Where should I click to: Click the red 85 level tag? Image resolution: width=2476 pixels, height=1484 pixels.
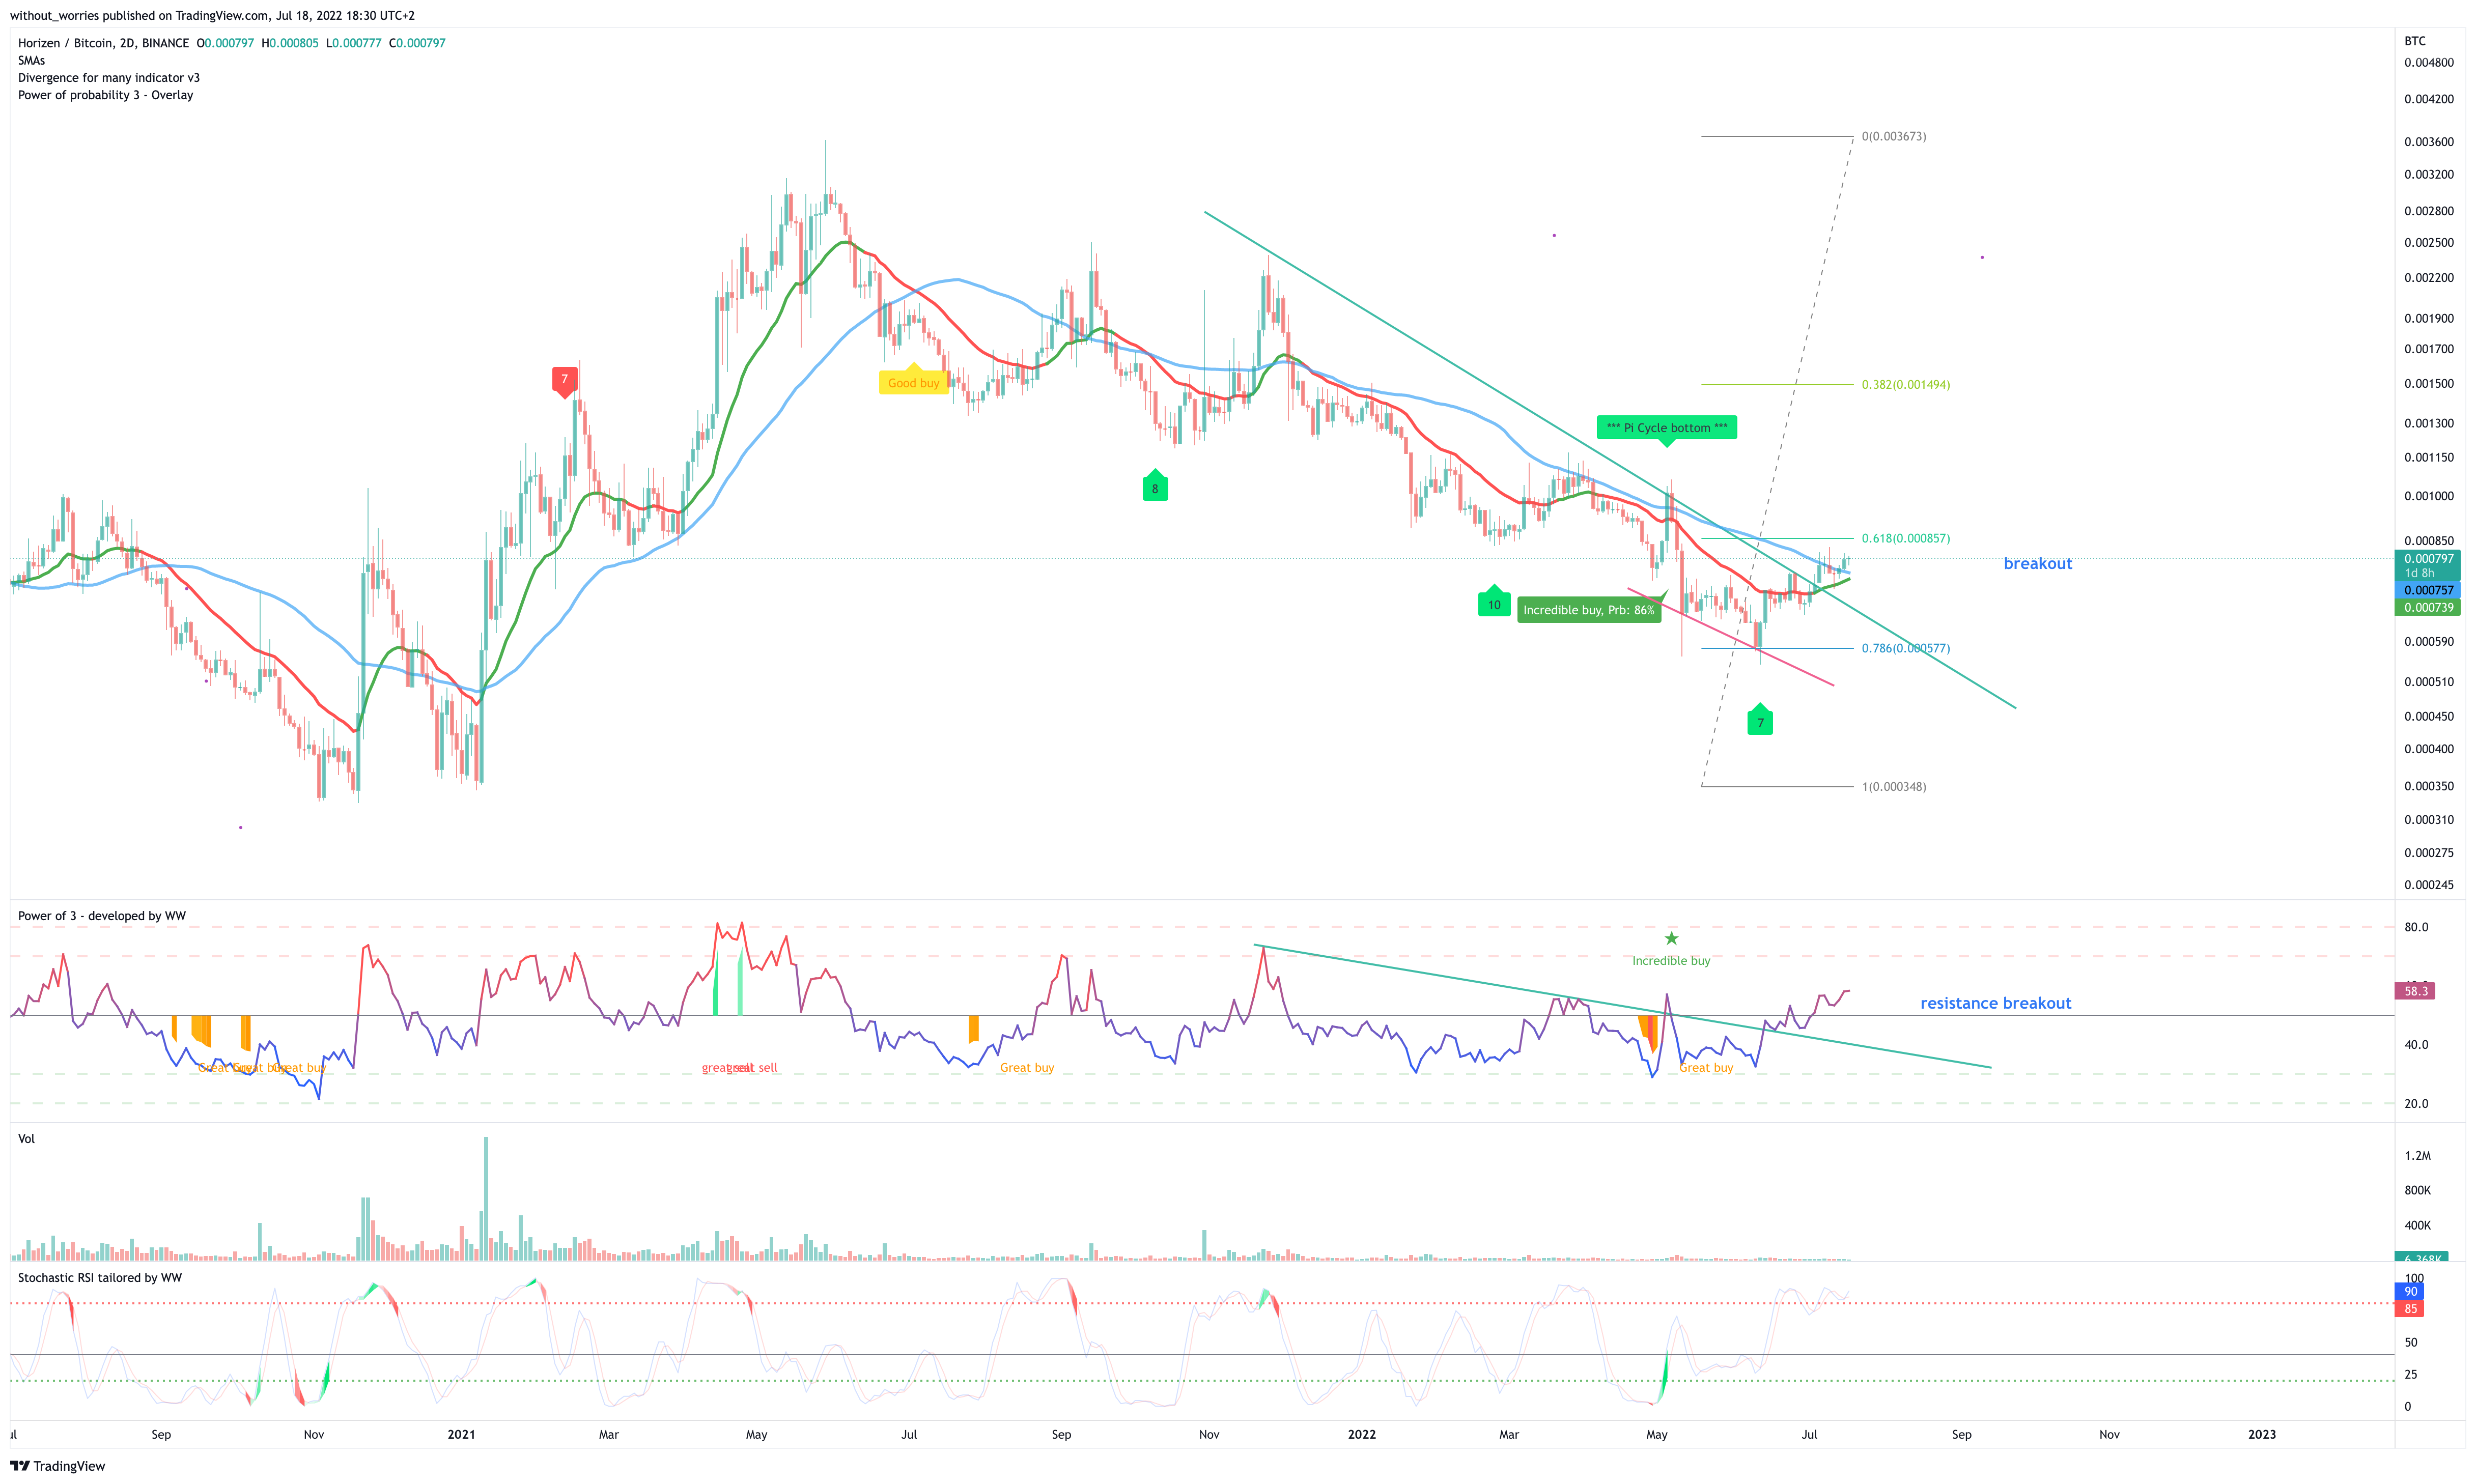(x=2410, y=1308)
